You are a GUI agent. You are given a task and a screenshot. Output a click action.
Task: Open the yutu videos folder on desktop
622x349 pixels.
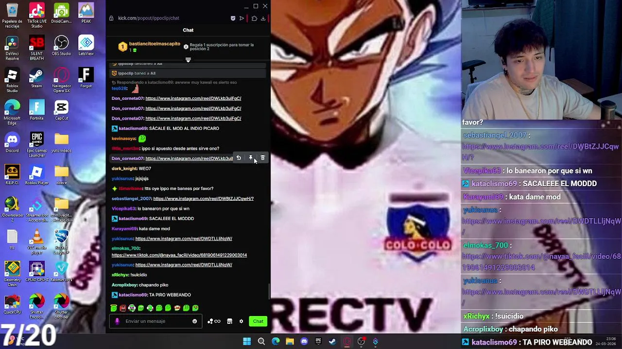click(61, 143)
